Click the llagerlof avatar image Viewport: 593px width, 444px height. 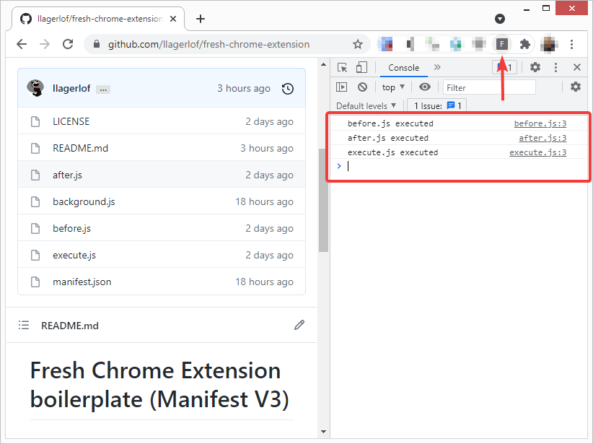(35, 88)
